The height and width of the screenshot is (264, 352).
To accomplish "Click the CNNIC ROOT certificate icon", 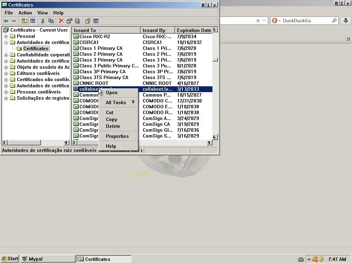I will (x=76, y=83).
